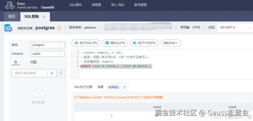Click row number 1 in result table
Viewport: 253px width, 121px height.
tap(112, 116)
